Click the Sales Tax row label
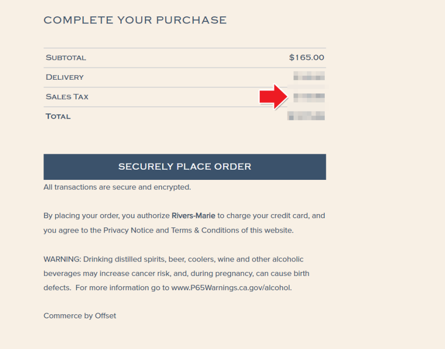Image resolution: width=445 pixels, height=349 pixels. [67, 97]
